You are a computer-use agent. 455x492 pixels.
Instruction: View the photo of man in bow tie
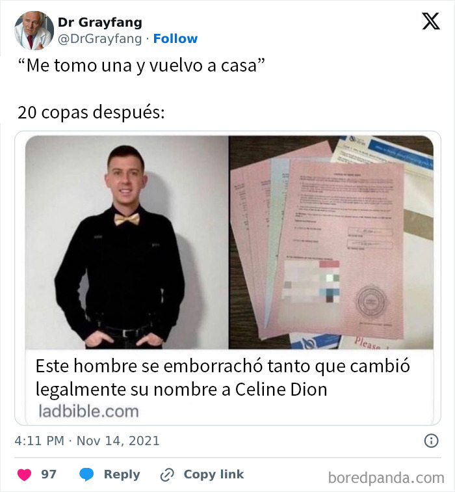127,242
